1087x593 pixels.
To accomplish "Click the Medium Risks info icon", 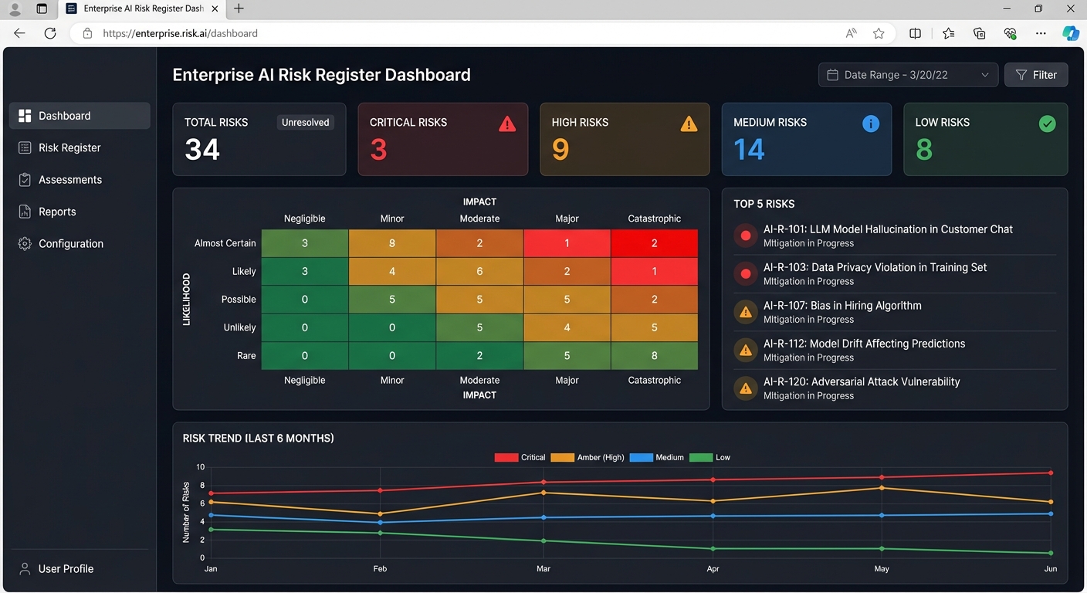I will point(871,123).
